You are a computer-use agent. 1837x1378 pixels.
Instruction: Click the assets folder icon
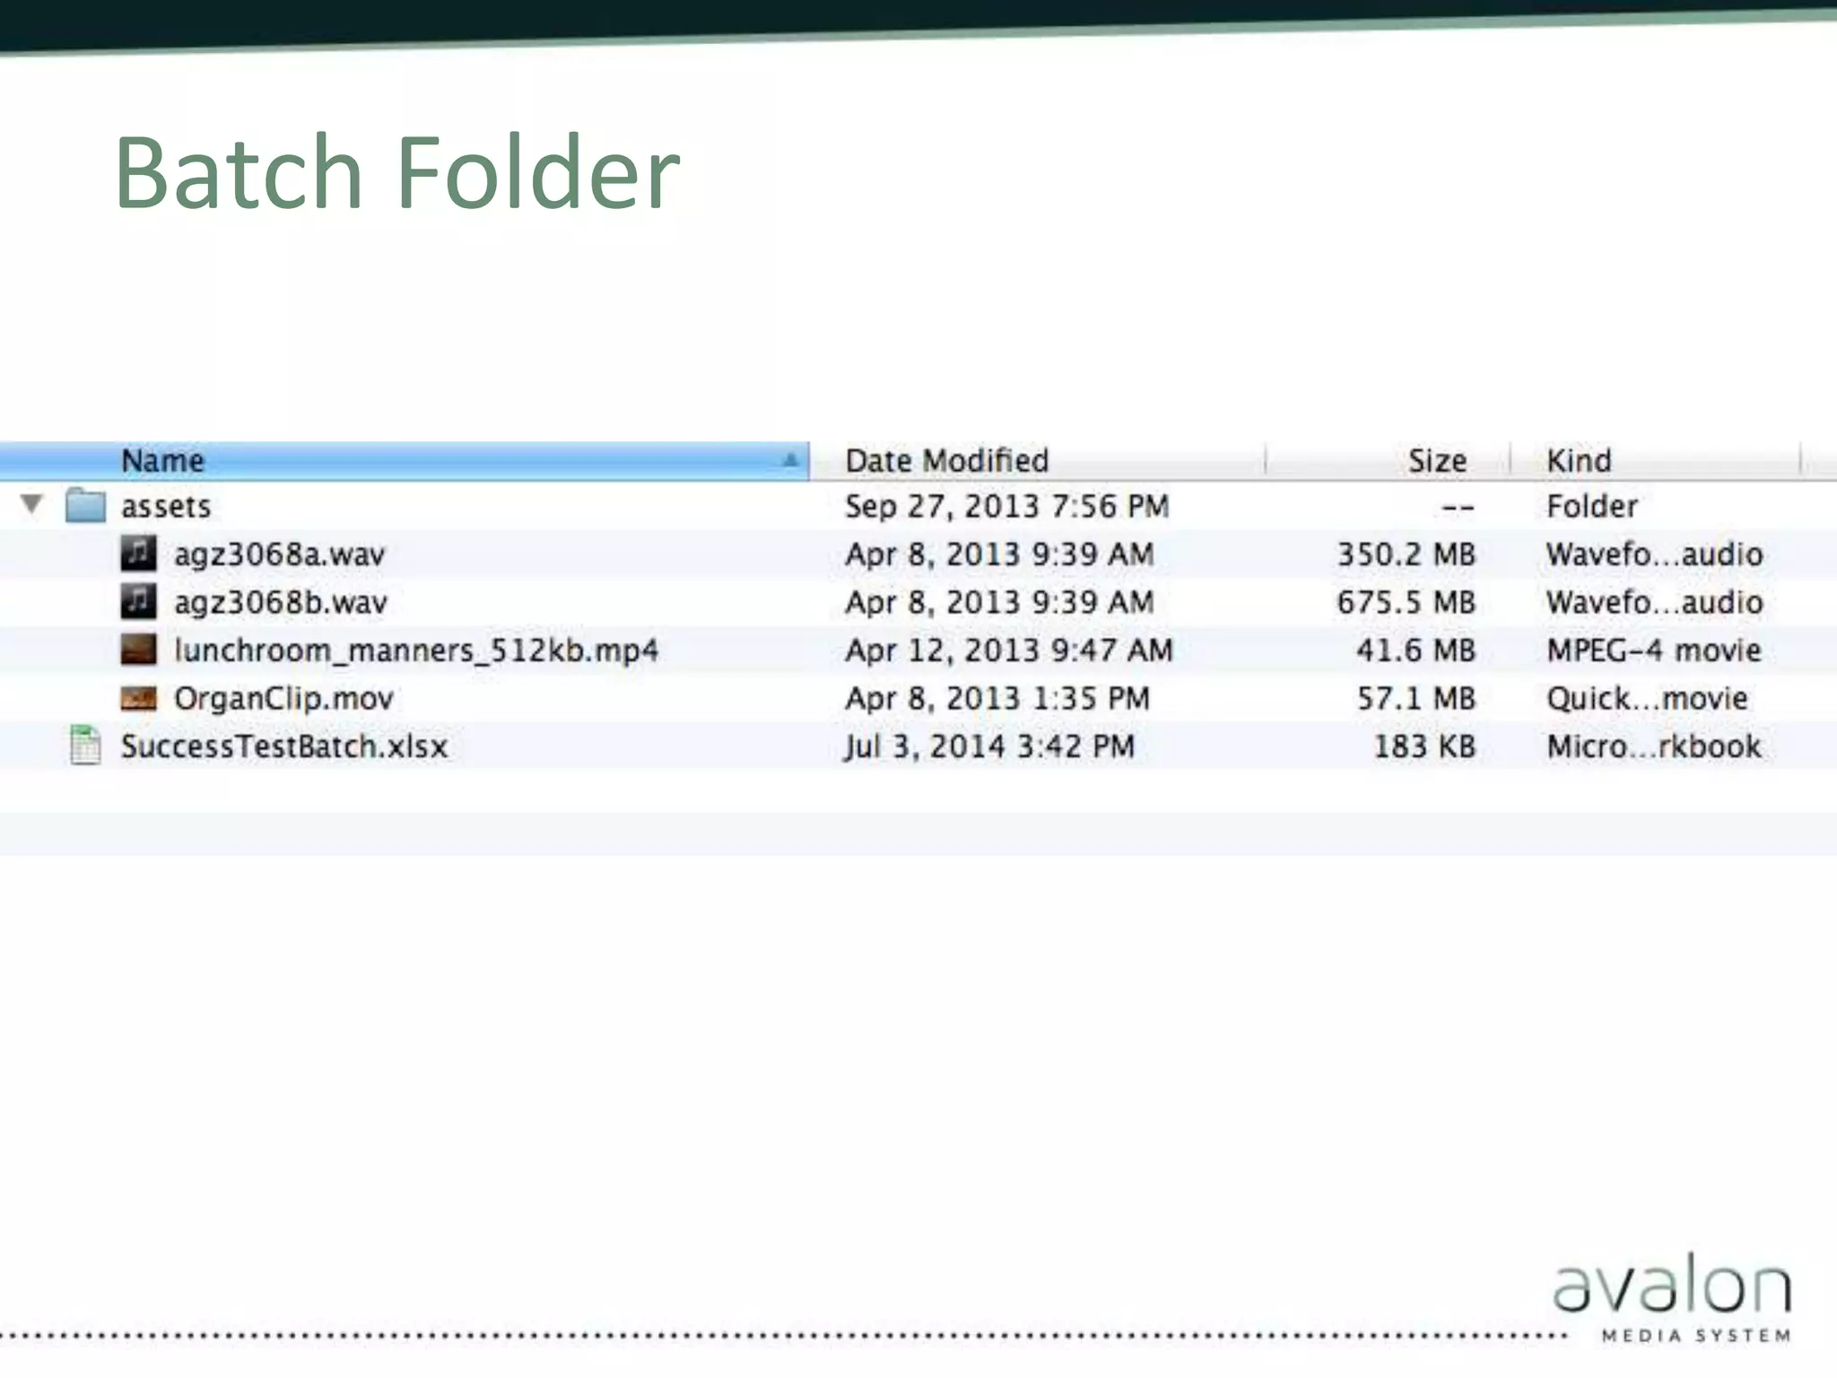(x=85, y=505)
